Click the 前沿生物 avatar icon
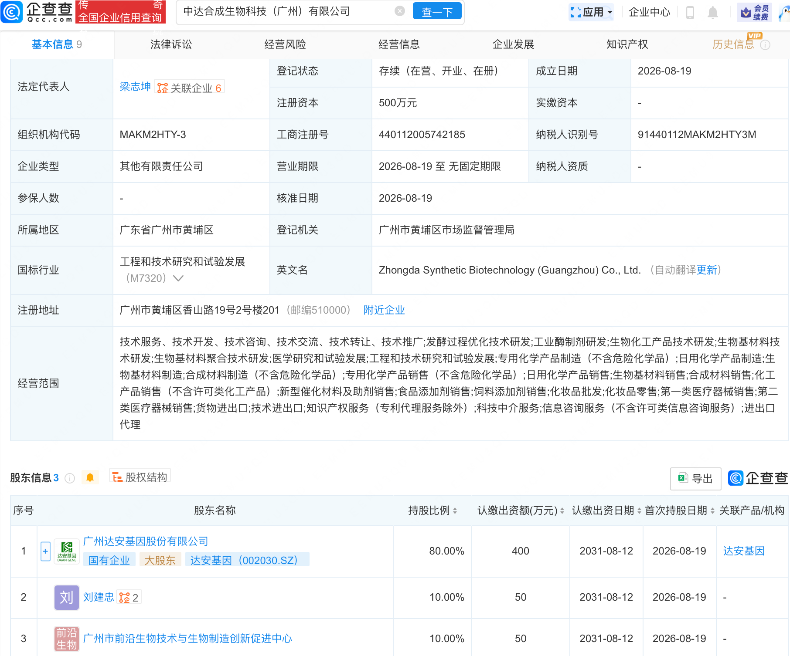 coord(67,639)
